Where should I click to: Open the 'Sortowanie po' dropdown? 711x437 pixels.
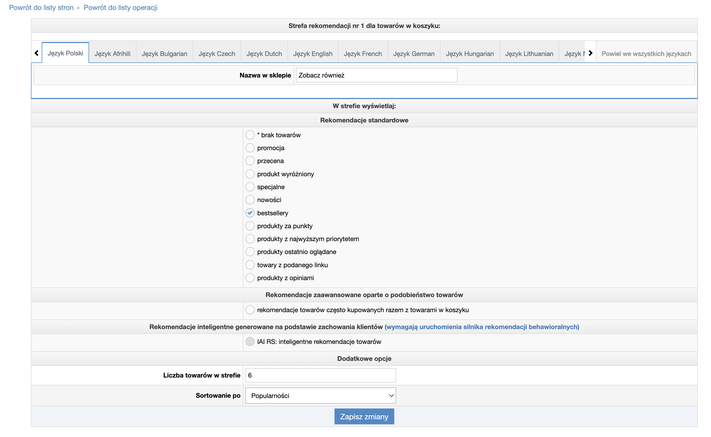pyautogui.click(x=321, y=396)
